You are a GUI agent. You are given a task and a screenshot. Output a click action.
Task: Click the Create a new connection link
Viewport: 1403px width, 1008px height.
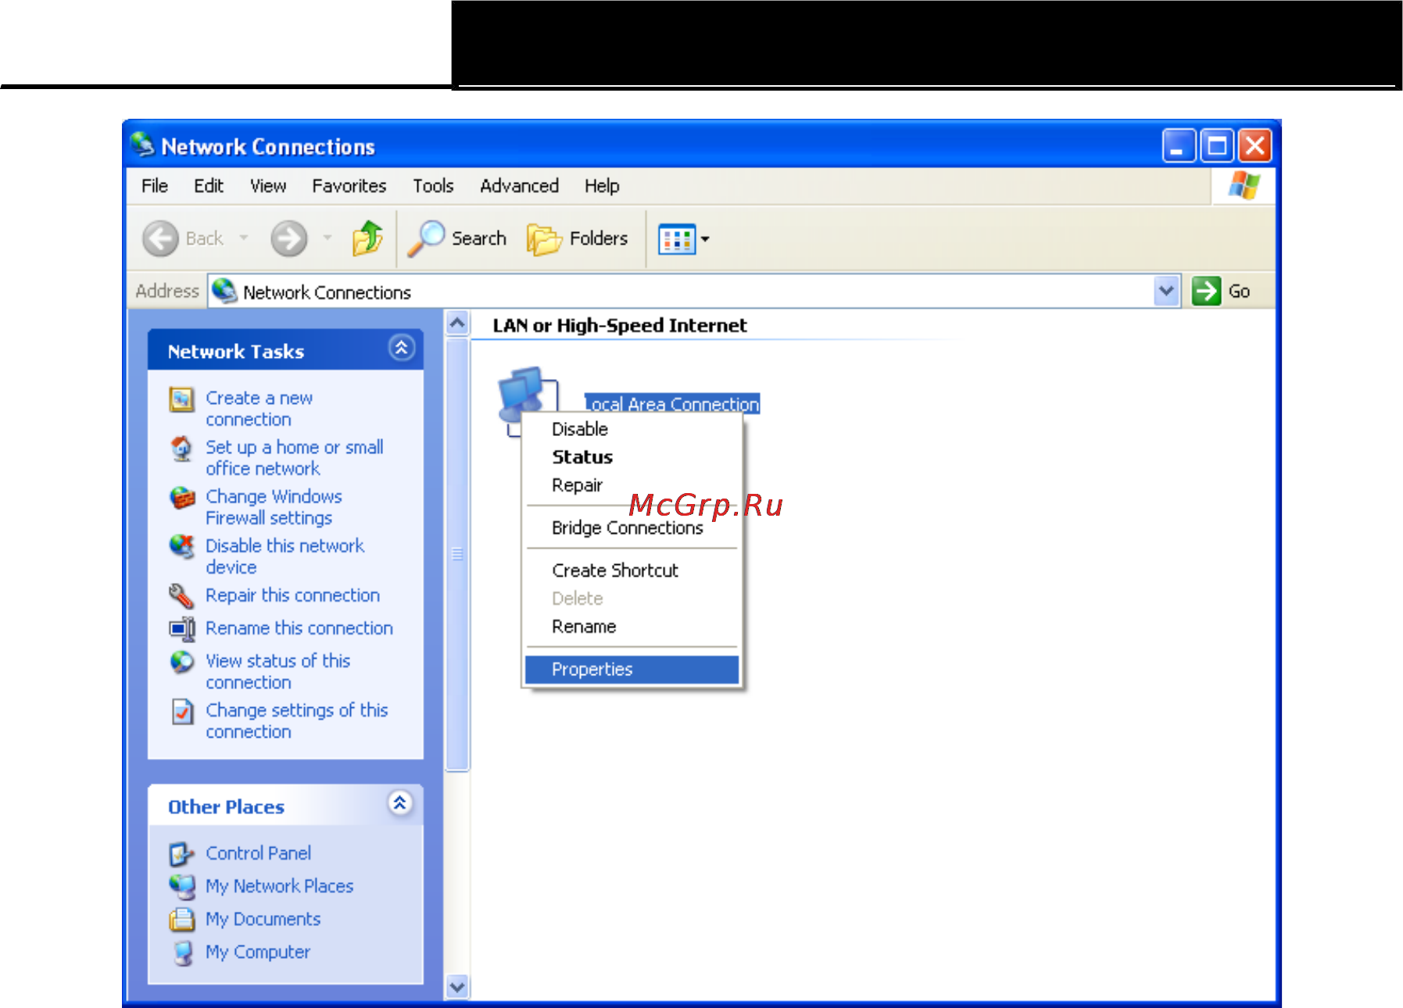(x=259, y=409)
